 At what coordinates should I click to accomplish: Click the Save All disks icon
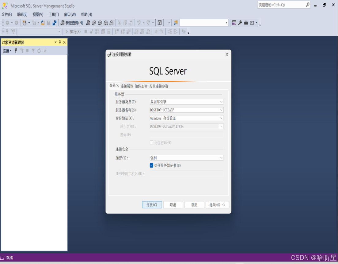(x=55, y=23)
